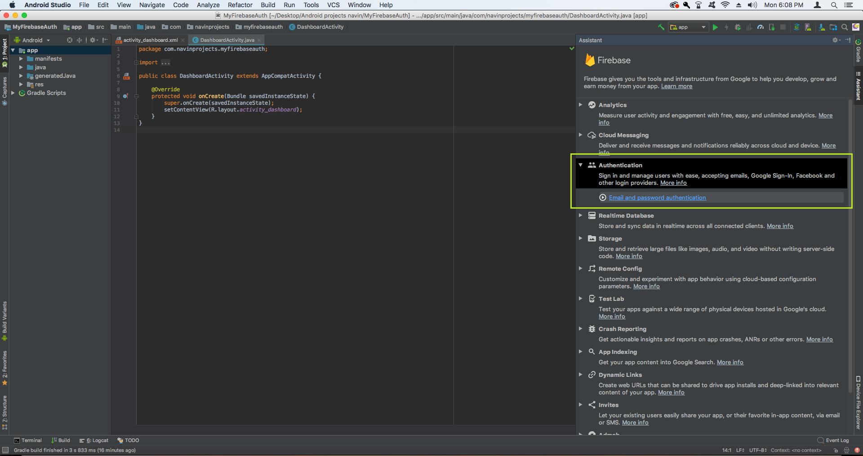Expand folded import block on line 3

[136, 63]
